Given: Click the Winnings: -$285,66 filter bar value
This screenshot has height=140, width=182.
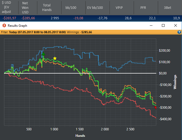Looking at the screenshot, I should (79, 32).
